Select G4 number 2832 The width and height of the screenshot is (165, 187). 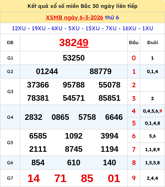click(x=33, y=117)
